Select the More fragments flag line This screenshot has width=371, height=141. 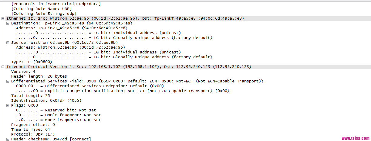click(59, 120)
